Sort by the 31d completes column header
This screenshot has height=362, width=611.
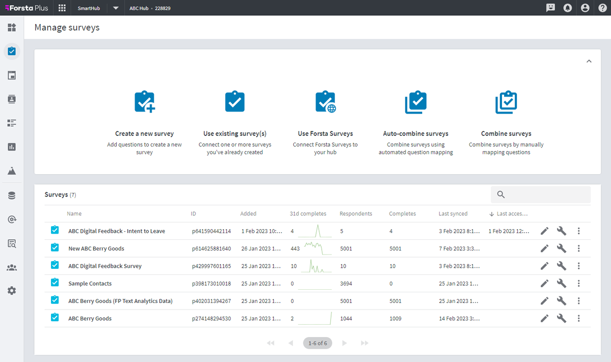(308, 214)
